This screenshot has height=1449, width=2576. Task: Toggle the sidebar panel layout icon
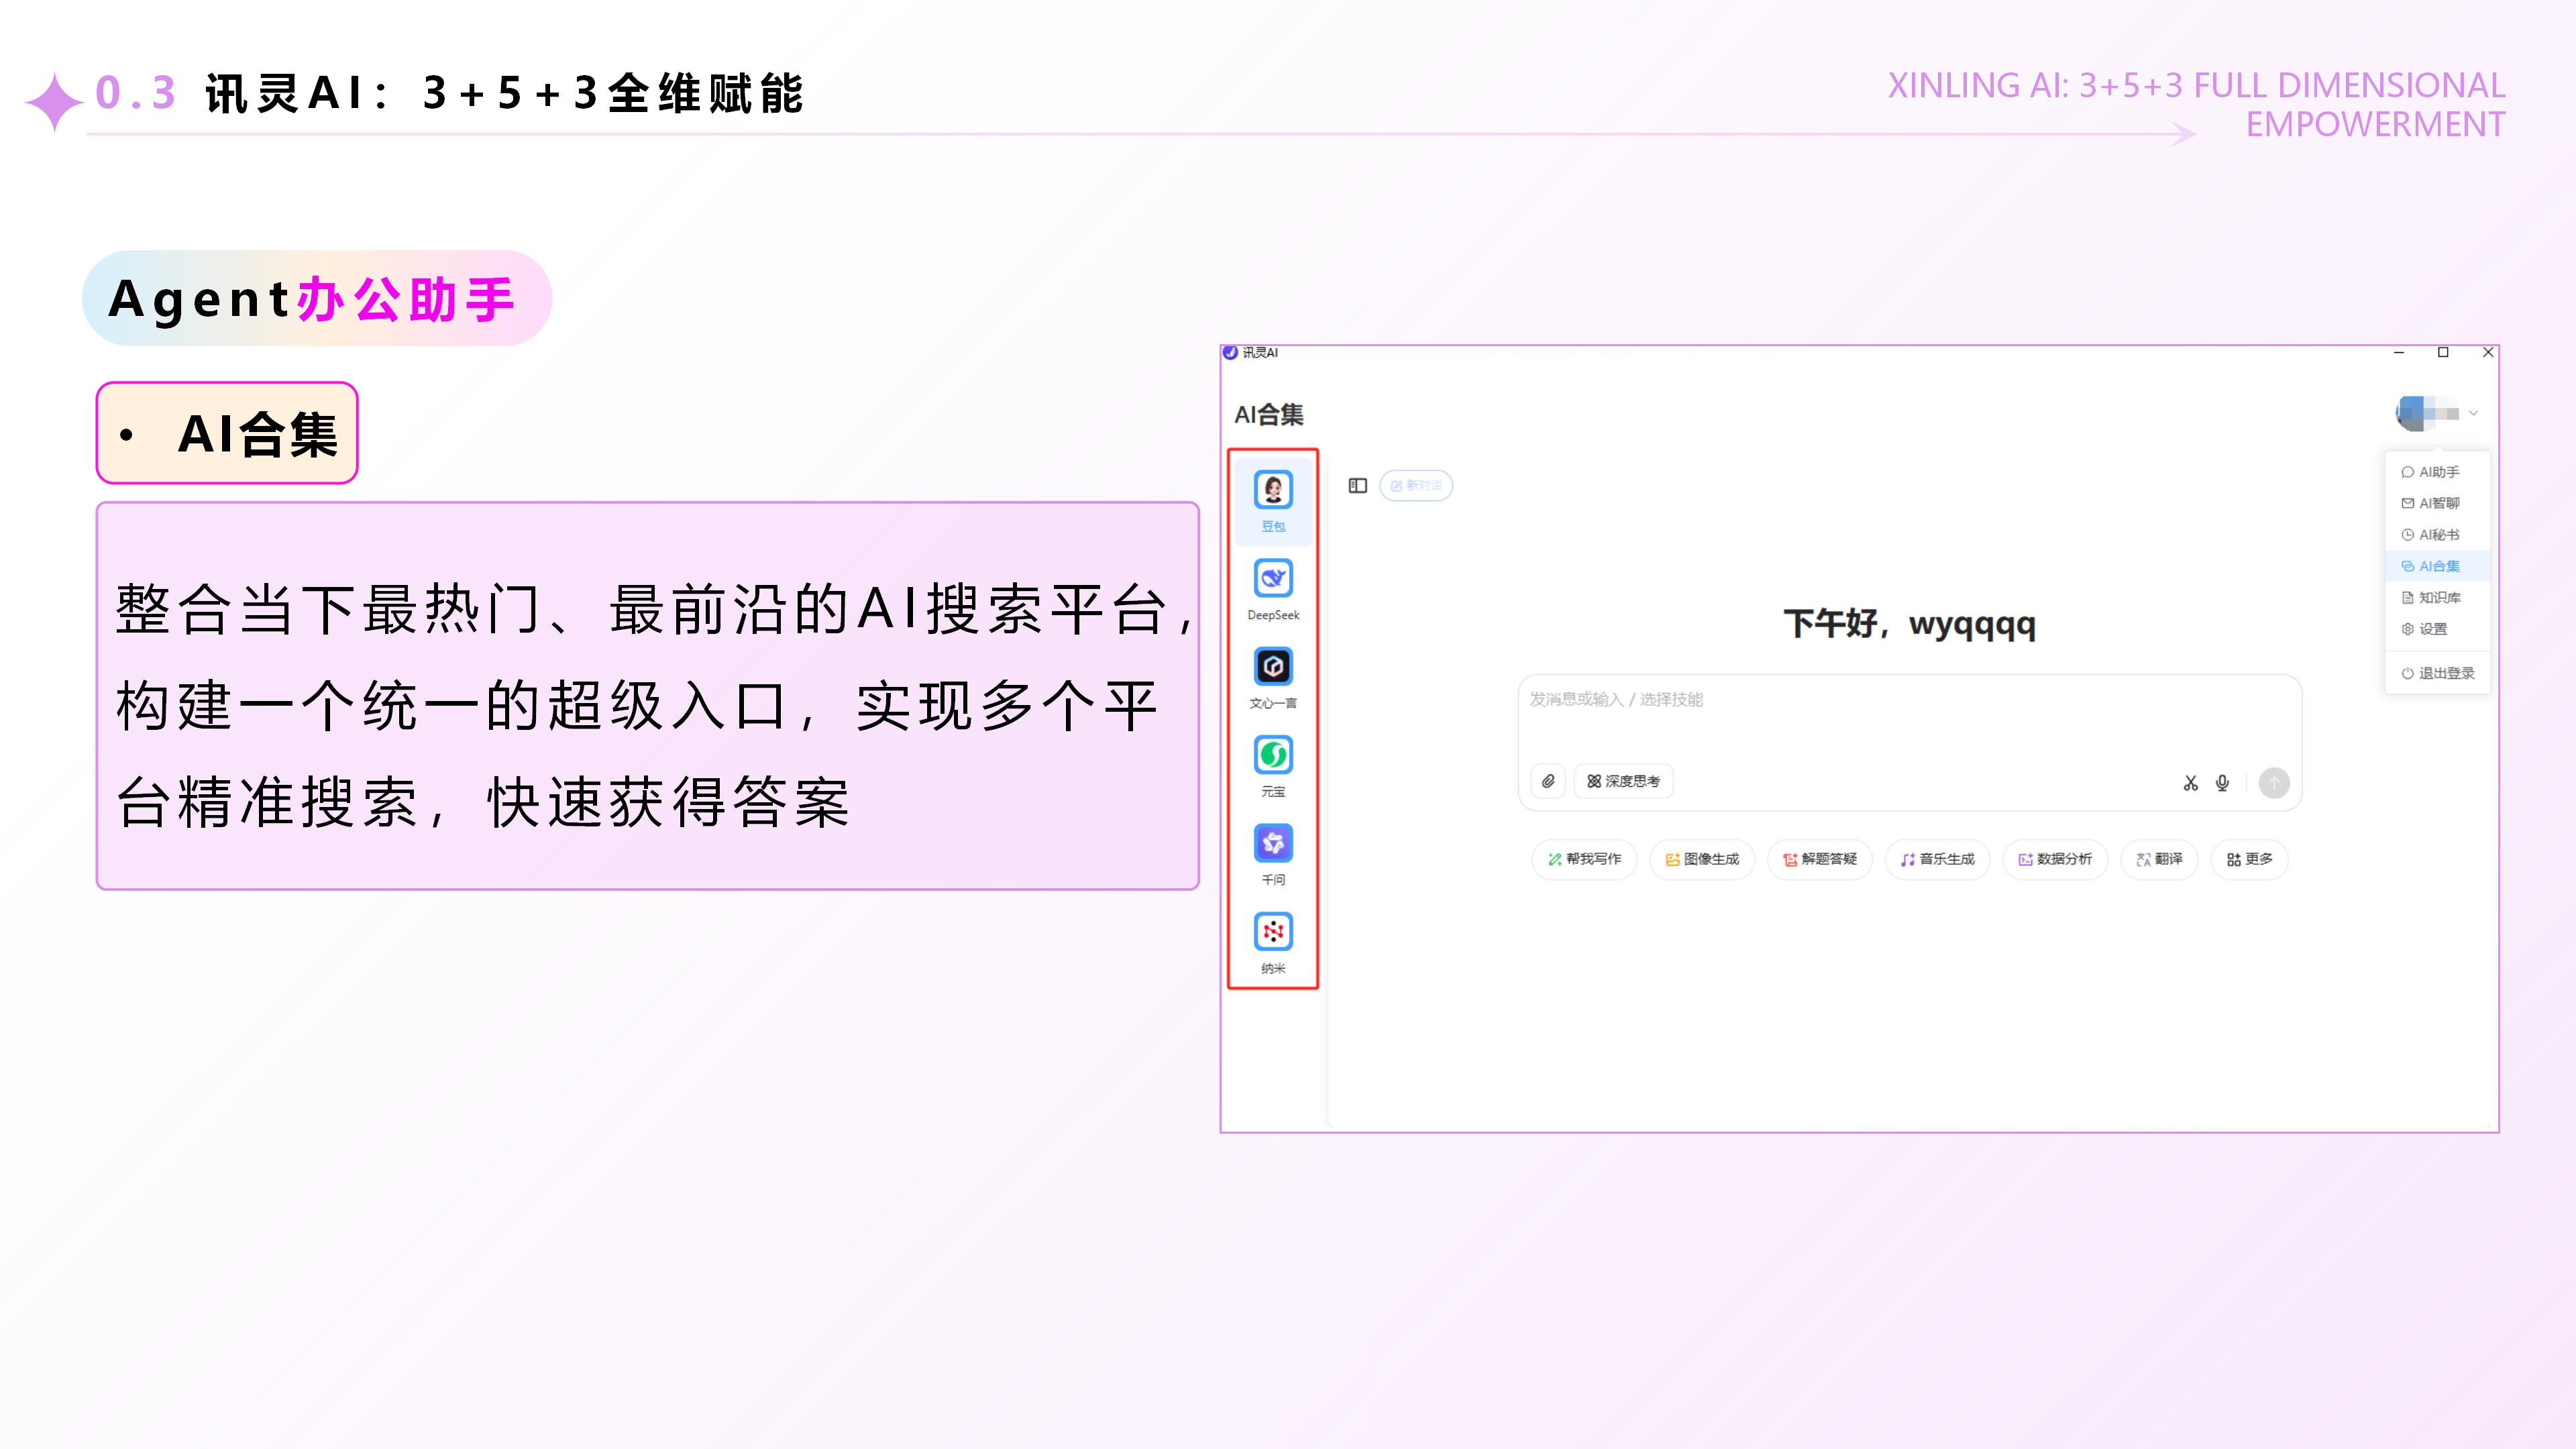pyautogui.click(x=1357, y=486)
